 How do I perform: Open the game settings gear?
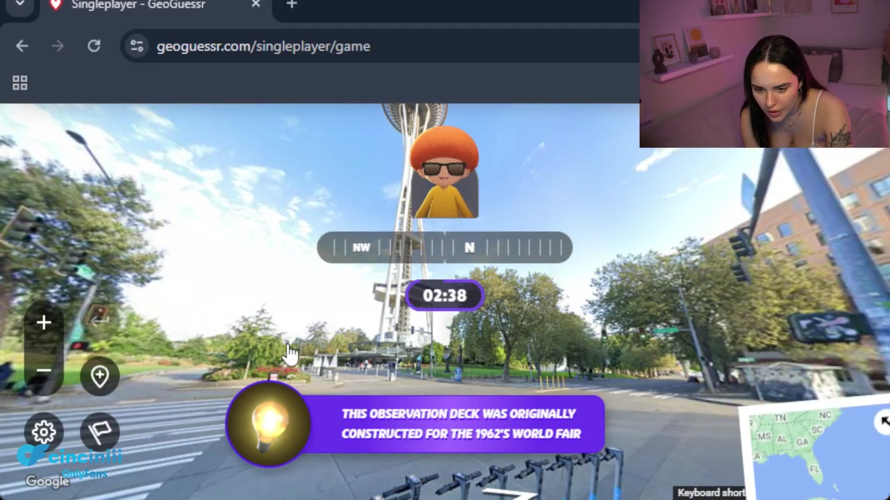coord(44,432)
